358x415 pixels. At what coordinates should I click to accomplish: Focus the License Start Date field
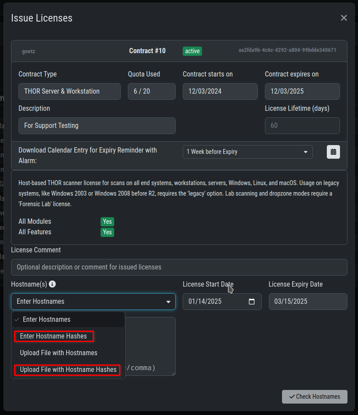(215, 302)
